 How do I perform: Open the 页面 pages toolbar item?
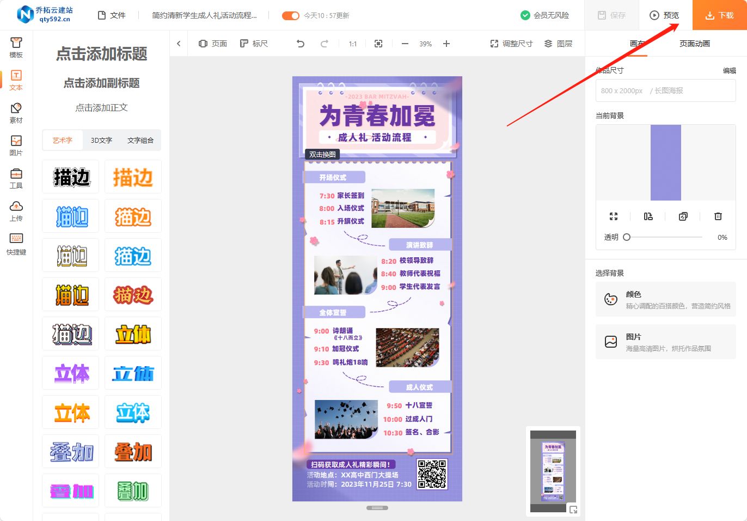[213, 44]
